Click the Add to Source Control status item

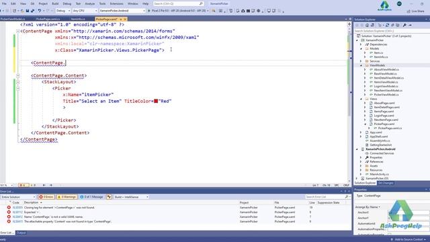click(x=408, y=239)
